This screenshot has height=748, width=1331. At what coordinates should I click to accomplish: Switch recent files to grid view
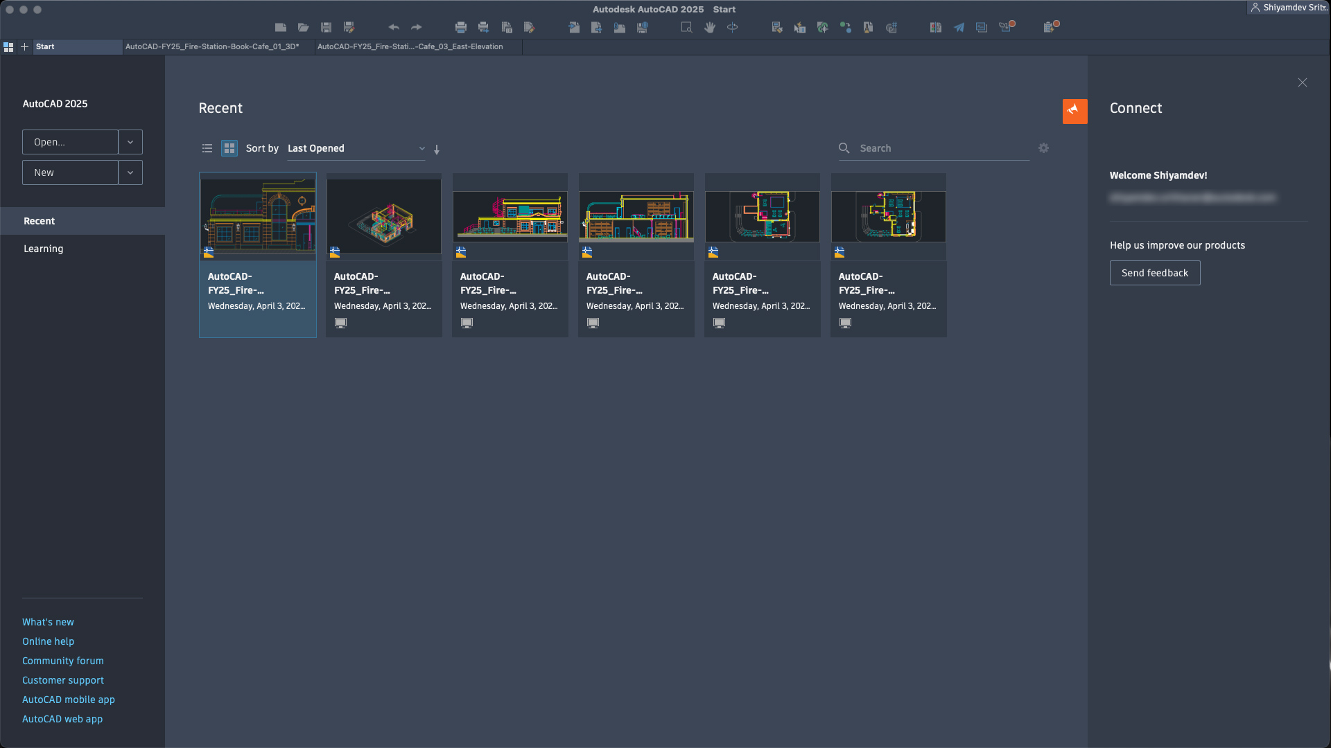(x=229, y=148)
